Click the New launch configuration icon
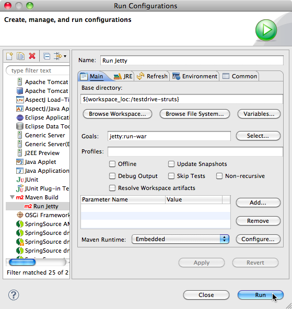This screenshot has width=292, height=309. click(x=9, y=56)
